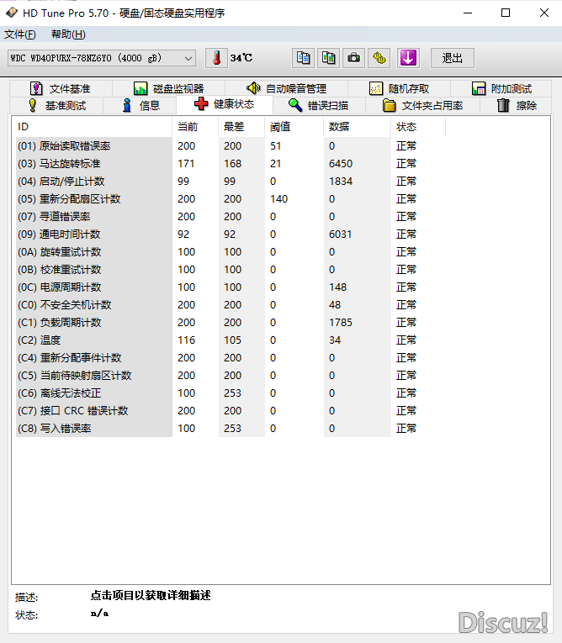Switch to the 文件基准 tab
The image size is (562, 643).
pyautogui.click(x=61, y=88)
